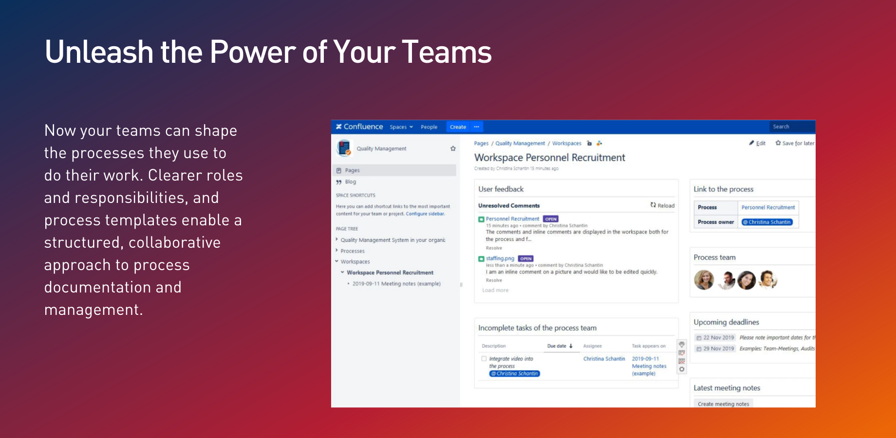
Task: Click the sidebar collapse handle
Action: tap(461, 285)
